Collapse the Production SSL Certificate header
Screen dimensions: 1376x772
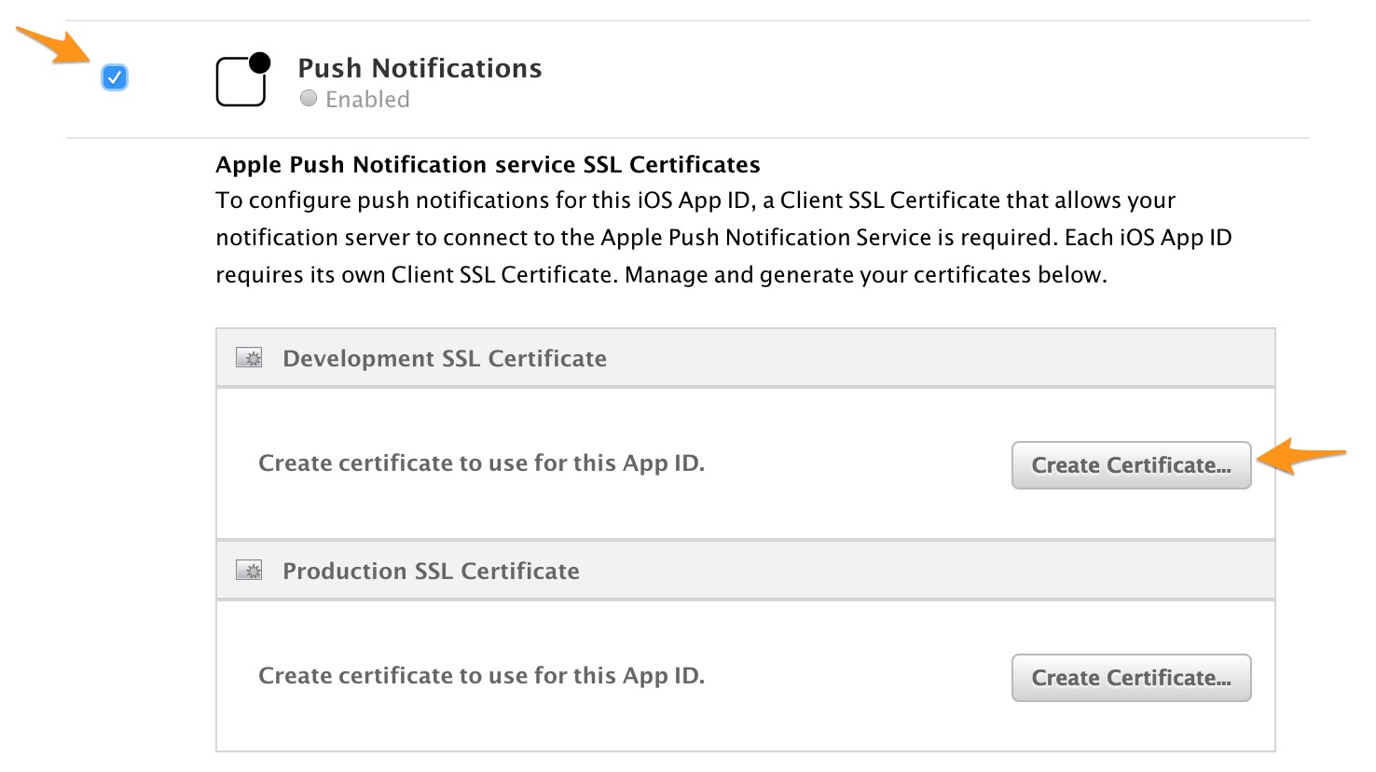(x=431, y=572)
